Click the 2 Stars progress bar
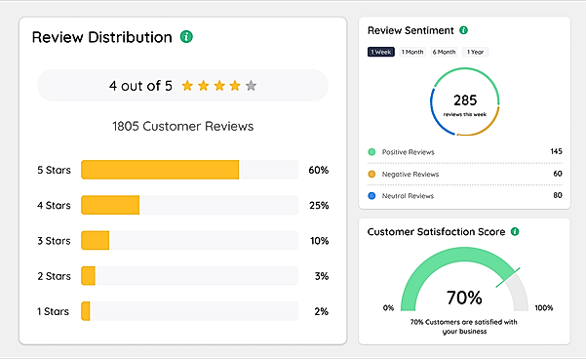The image size is (586, 359). (189, 276)
